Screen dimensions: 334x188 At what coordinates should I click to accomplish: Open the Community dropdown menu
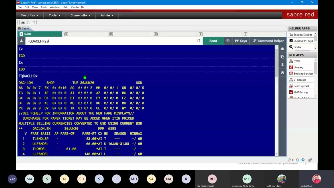(x=80, y=15)
